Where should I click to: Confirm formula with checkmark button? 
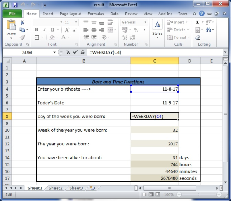point(75,52)
